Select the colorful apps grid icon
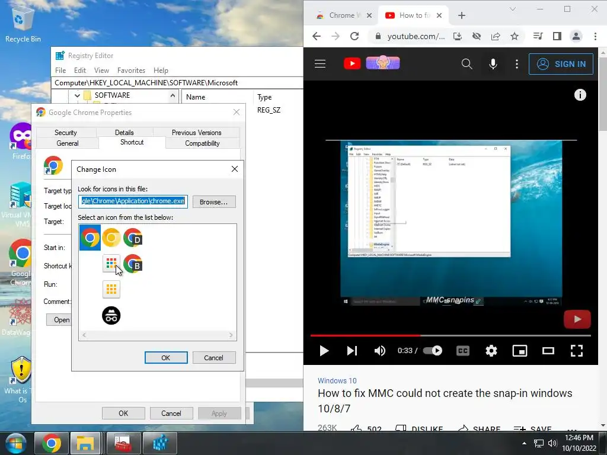 click(x=111, y=264)
